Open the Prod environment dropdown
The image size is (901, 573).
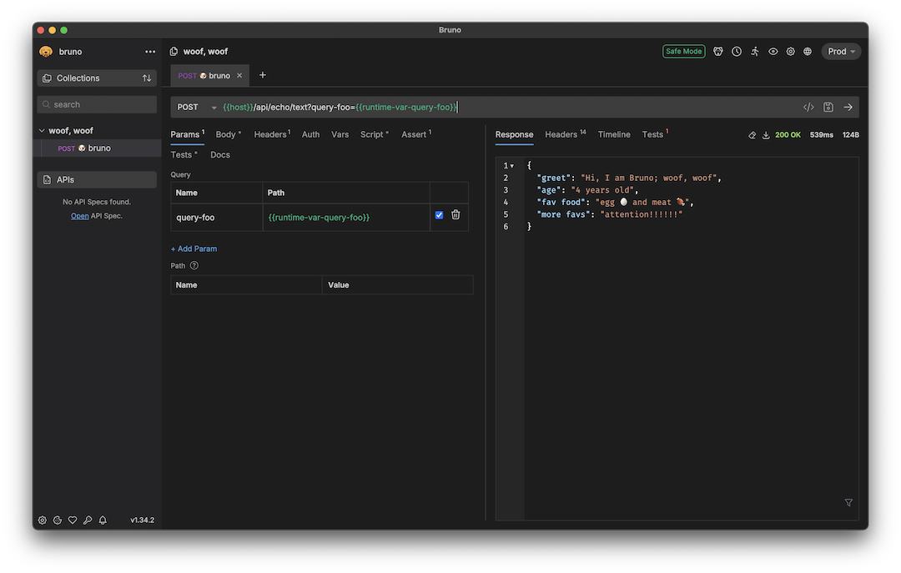841,52
